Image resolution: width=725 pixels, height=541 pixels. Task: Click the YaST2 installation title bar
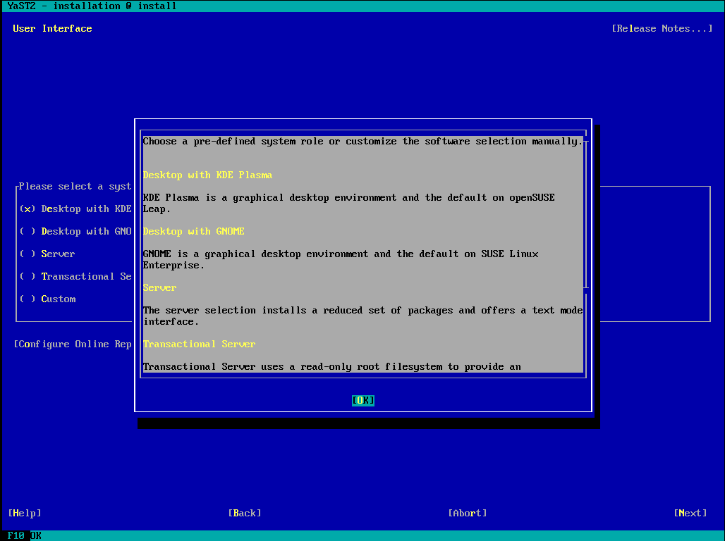(x=92, y=6)
